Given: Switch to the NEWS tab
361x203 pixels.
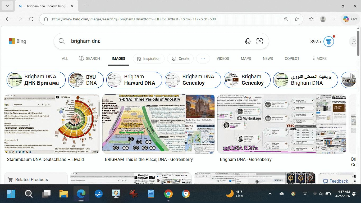Looking at the screenshot, I should pos(268,58).
